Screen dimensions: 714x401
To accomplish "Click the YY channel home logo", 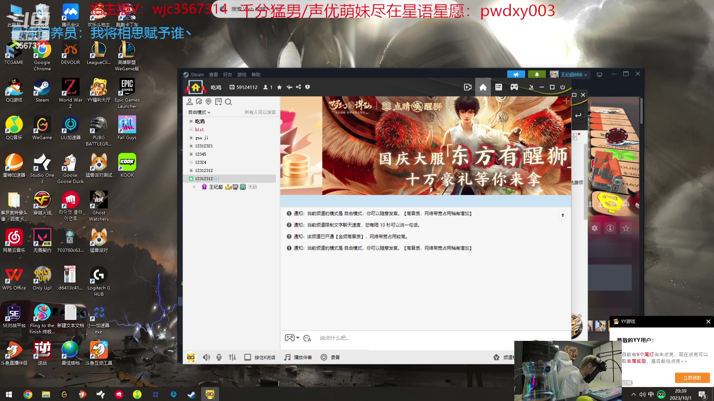I will 196,87.
